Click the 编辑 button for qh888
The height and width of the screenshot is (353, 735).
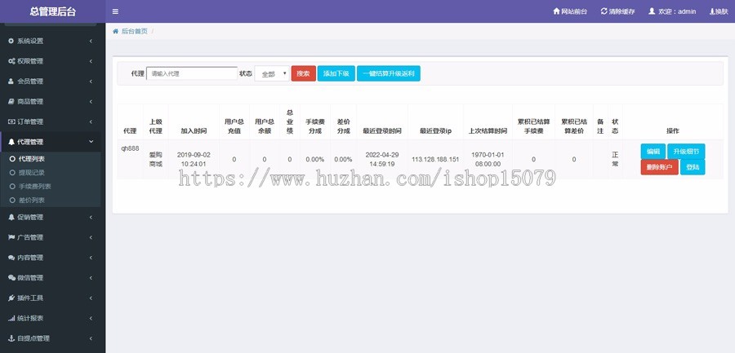pyautogui.click(x=653, y=151)
